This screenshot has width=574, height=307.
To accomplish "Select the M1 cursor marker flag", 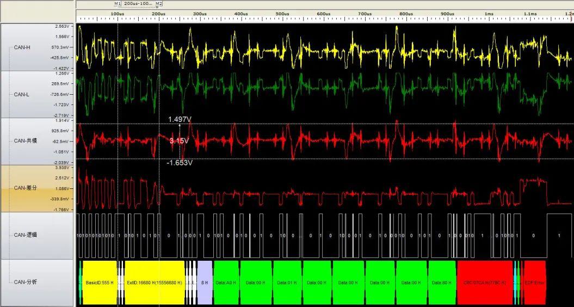I will click(x=117, y=3).
